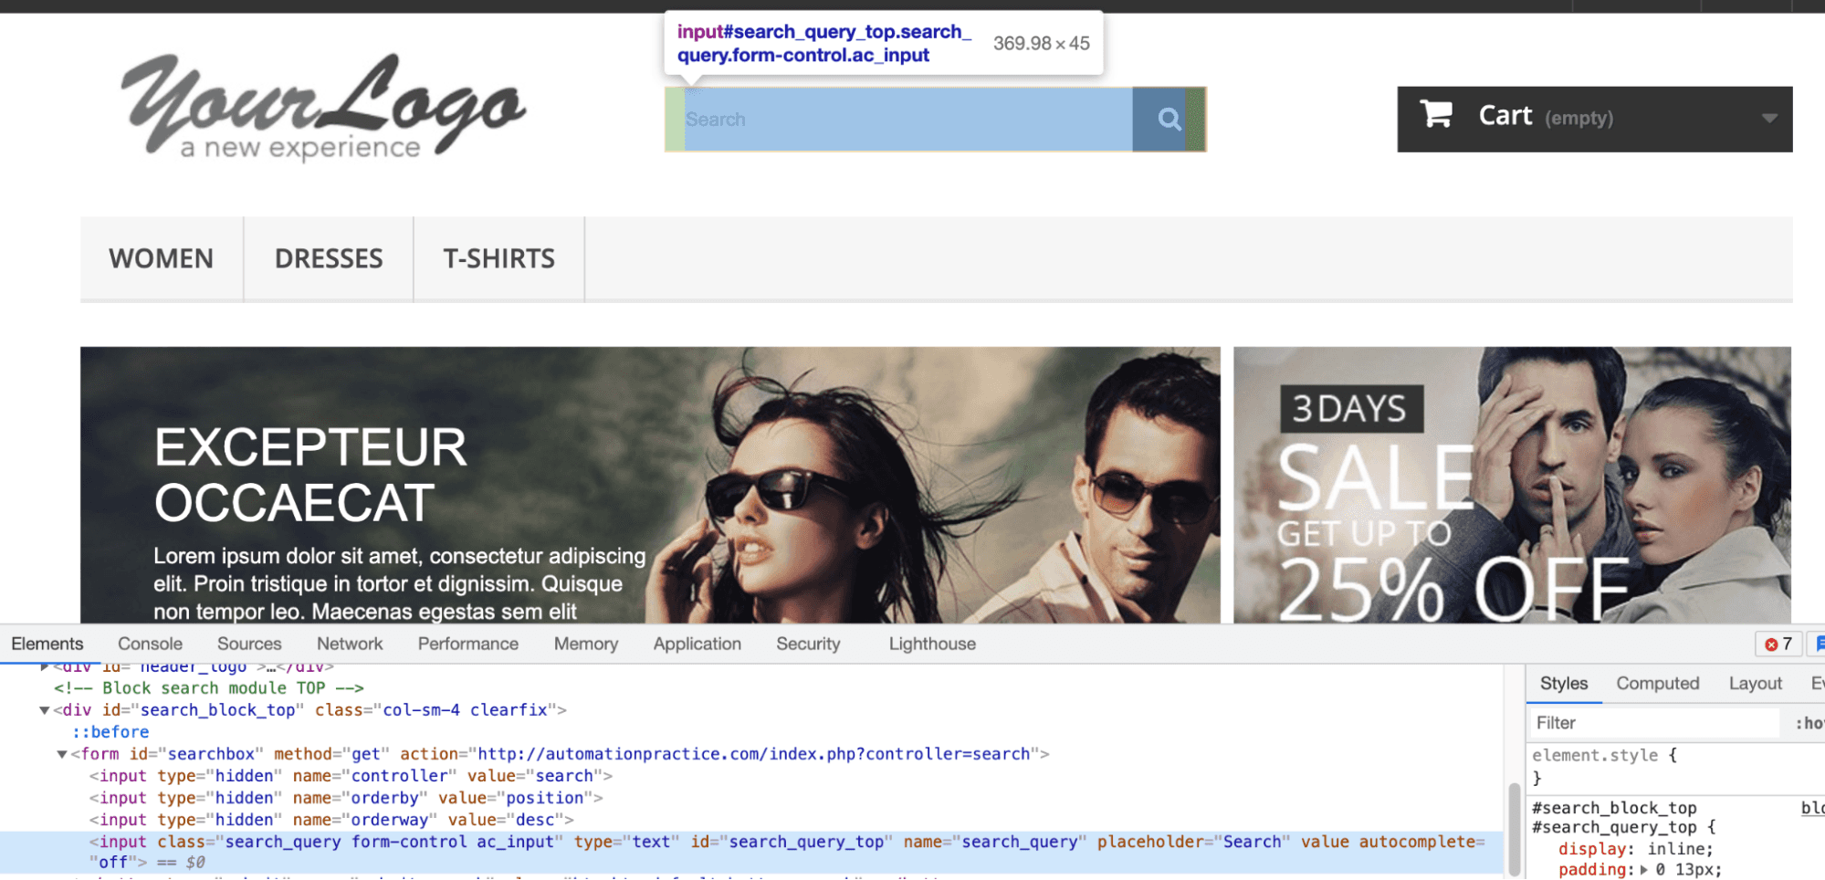
Task: Open the Performance tab
Action: click(468, 644)
